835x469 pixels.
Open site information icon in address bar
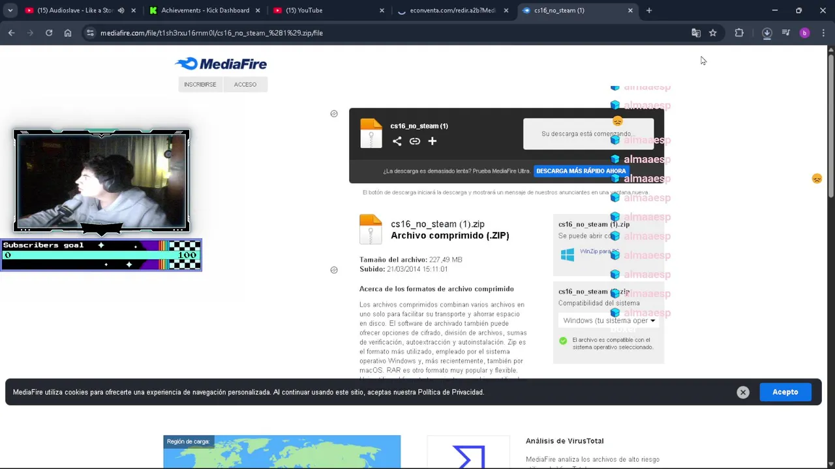[x=90, y=33]
